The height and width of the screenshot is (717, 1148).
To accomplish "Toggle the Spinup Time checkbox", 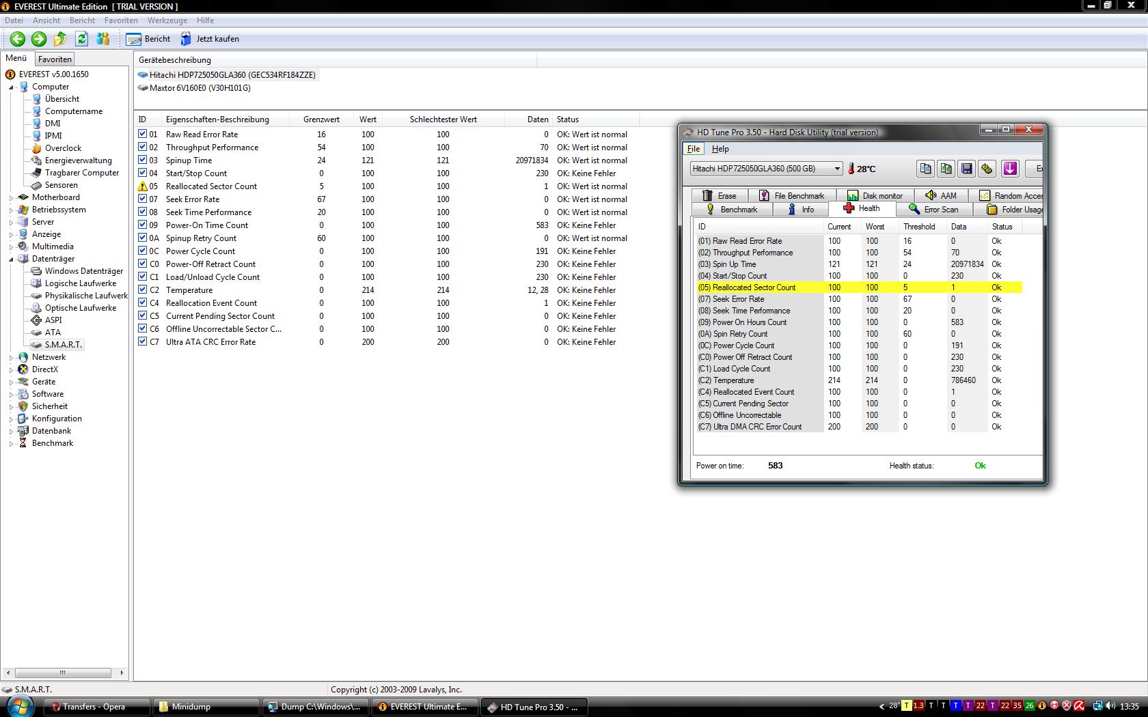I will (x=143, y=160).
